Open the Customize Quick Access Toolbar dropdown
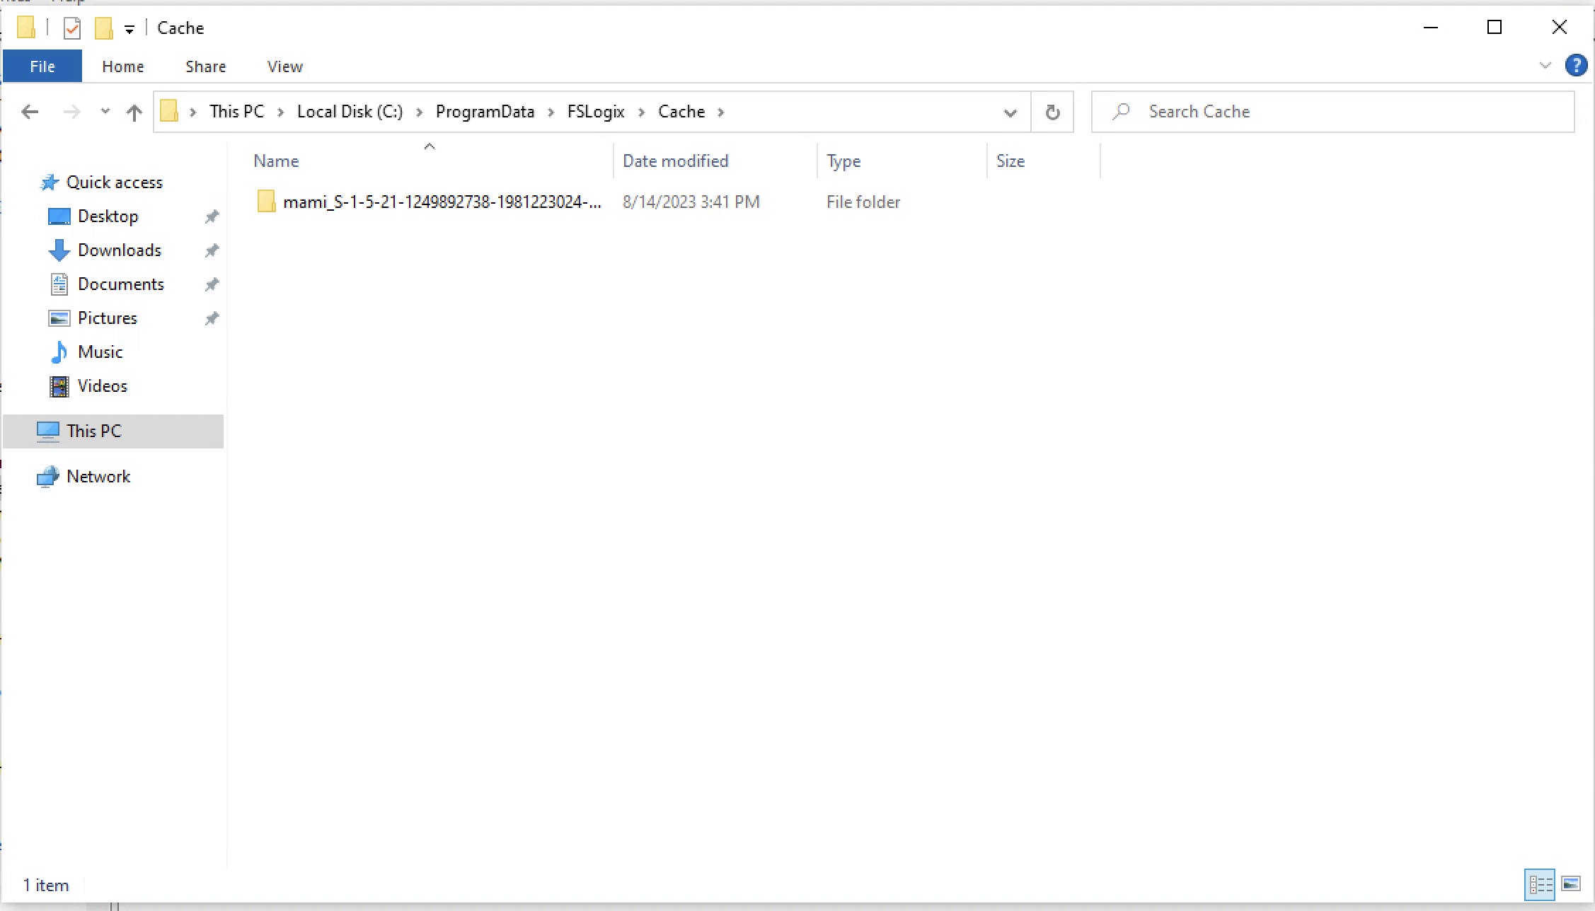This screenshot has height=911, width=1595. [129, 28]
